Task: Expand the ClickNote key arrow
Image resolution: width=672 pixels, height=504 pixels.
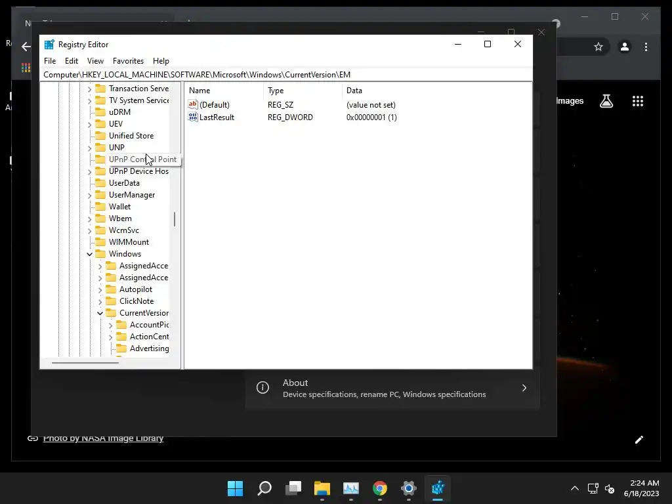Action: click(100, 302)
